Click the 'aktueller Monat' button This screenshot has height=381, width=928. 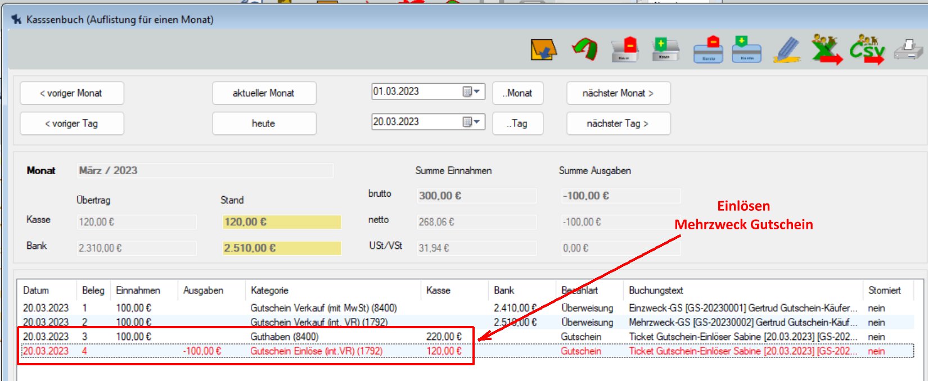coord(264,93)
